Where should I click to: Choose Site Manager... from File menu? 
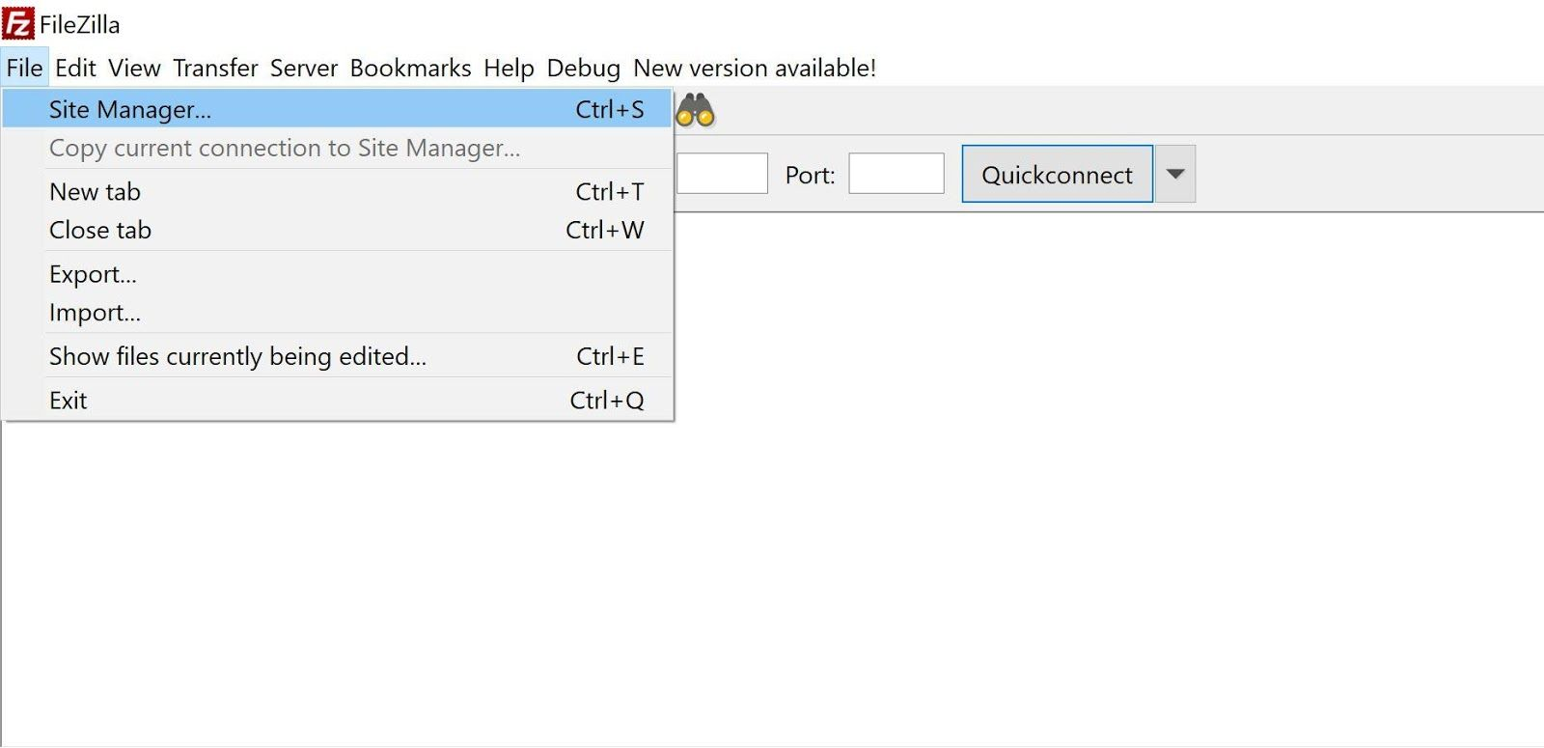[x=337, y=109]
